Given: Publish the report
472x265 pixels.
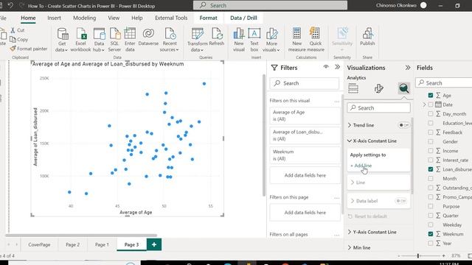Looking at the screenshot, I should click(367, 37).
